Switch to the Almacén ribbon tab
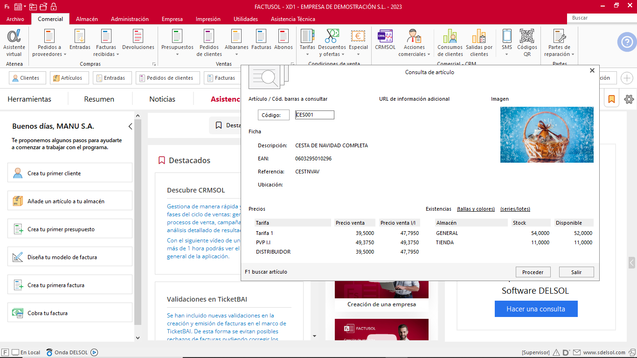637x358 pixels. (87, 19)
